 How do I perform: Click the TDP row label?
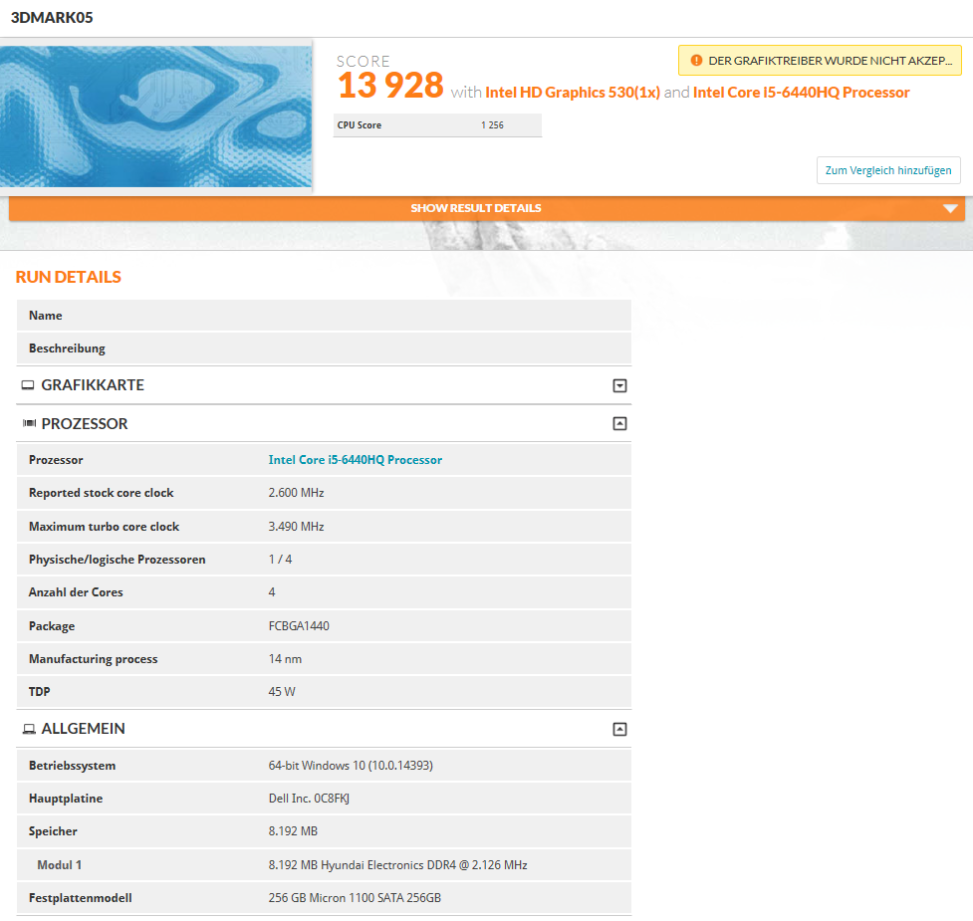click(x=39, y=692)
